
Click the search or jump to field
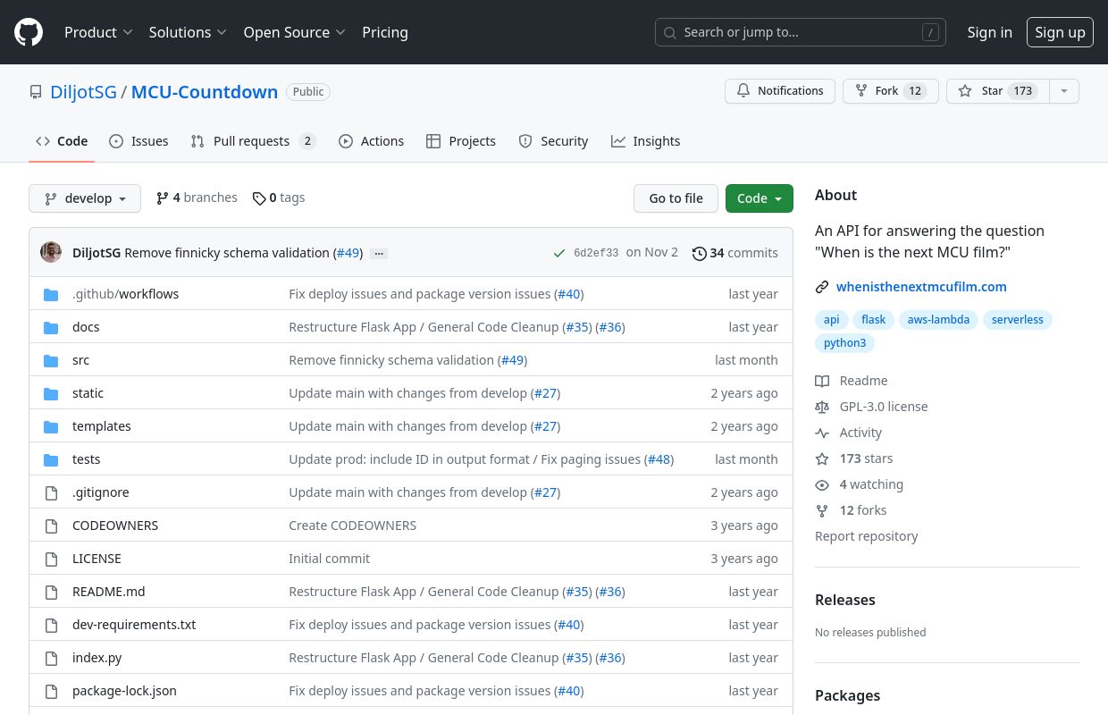click(x=801, y=32)
